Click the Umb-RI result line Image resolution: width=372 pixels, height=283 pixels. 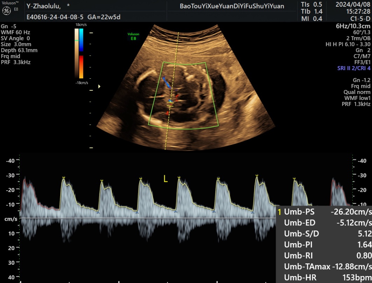(x=324, y=256)
